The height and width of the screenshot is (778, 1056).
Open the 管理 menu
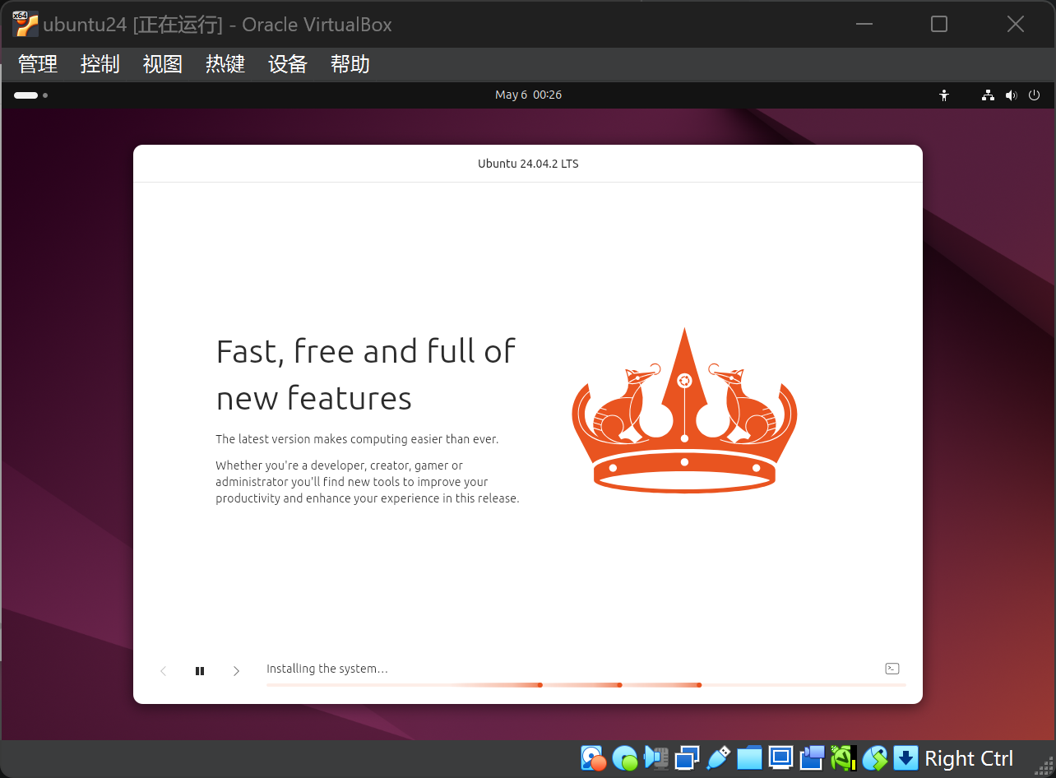[38, 64]
